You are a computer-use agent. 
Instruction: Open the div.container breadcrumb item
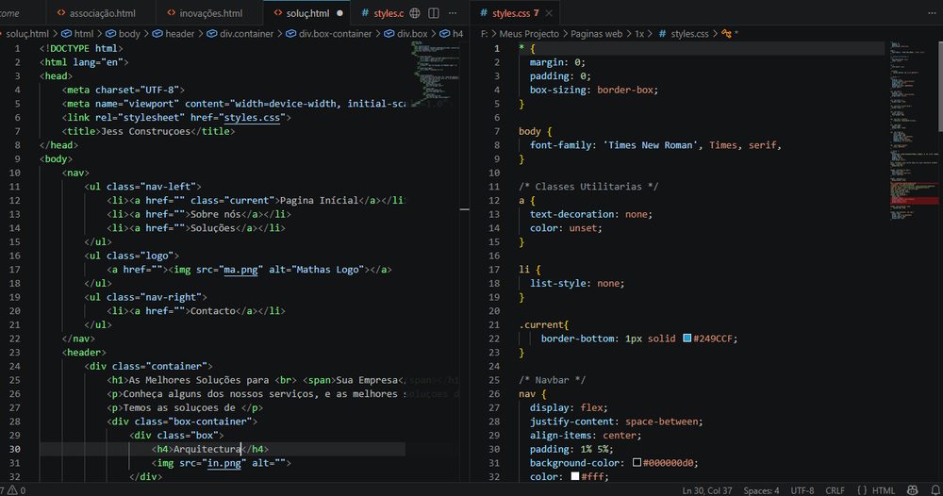pos(240,34)
